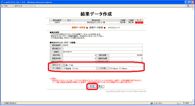The image size is (195, 106).
Task: Set byte count to 128byte
Action: point(120,68)
